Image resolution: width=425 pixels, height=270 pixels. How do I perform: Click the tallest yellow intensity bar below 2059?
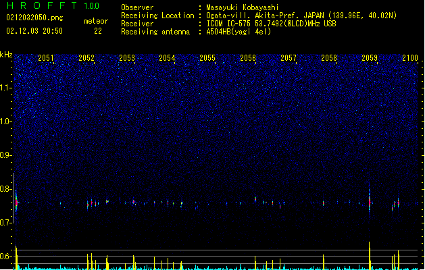point(370,255)
